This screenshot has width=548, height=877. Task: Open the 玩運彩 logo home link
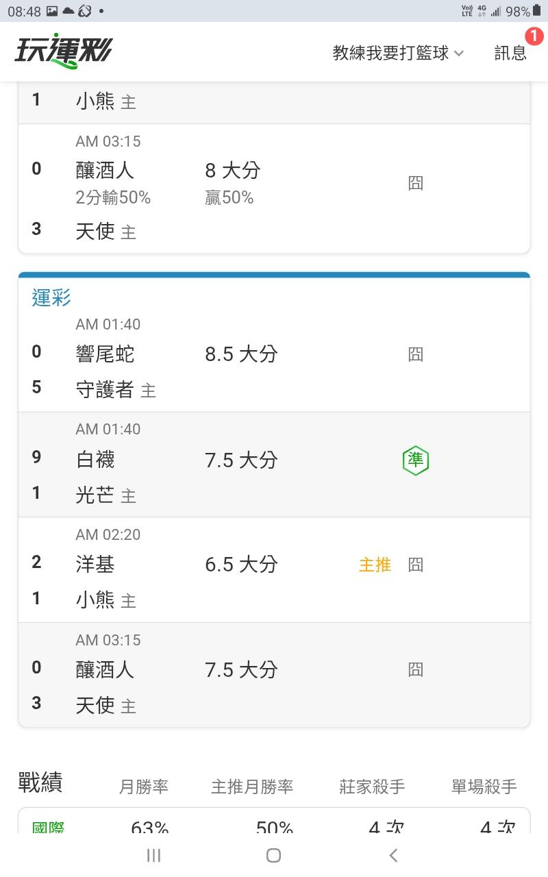(63, 51)
